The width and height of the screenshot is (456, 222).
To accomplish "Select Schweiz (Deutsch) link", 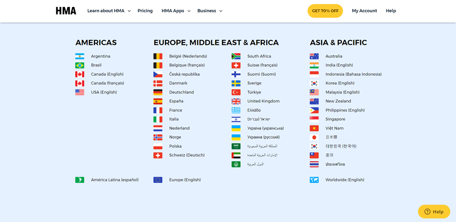I will pos(187,155).
